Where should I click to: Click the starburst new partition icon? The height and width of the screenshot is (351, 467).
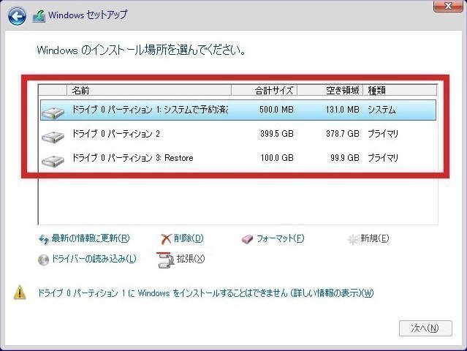click(353, 239)
